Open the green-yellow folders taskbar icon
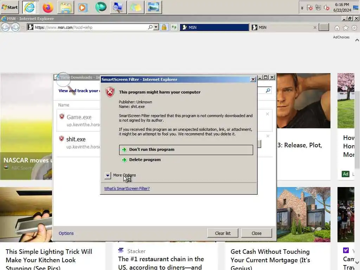 pyautogui.click(x=136, y=7)
